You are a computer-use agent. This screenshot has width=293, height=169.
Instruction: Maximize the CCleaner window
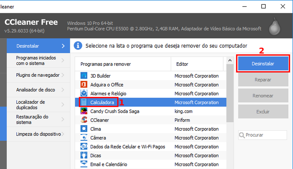(x=264, y=7)
